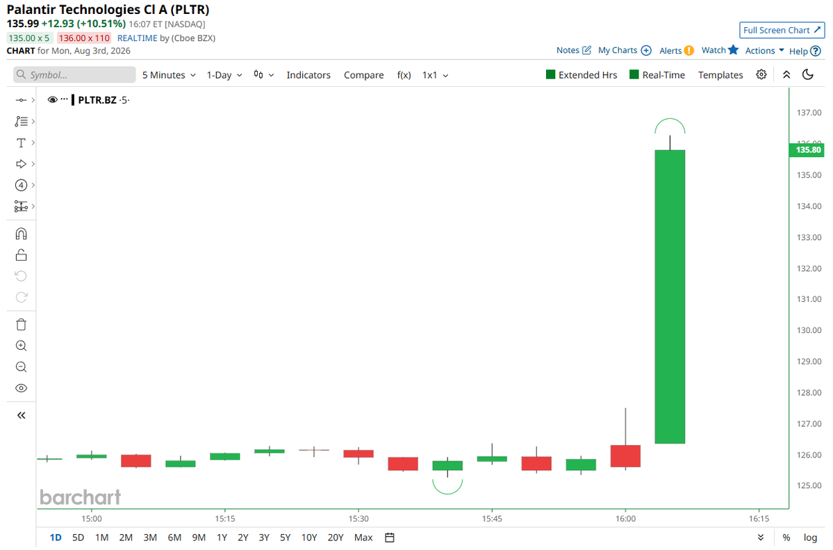Open chart settings gear
833x550 pixels.
coord(761,74)
